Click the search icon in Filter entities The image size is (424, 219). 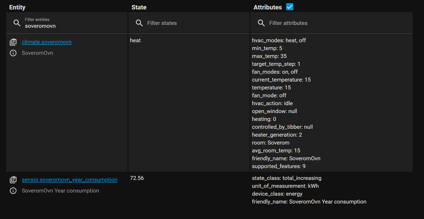click(x=17, y=23)
